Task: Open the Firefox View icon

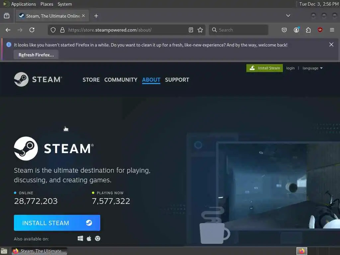Action: tap(7, 16)
